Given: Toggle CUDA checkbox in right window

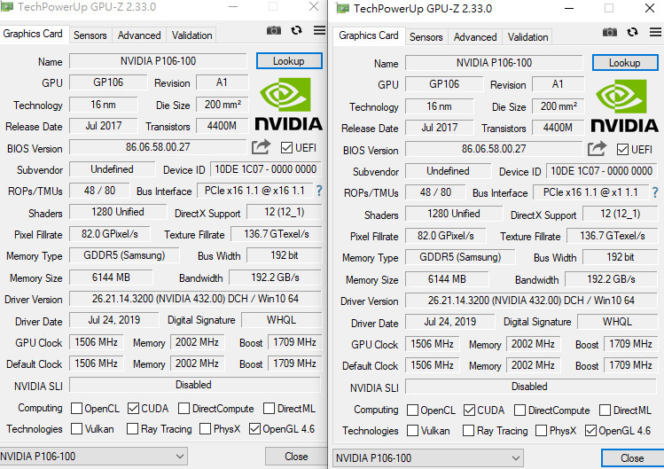Looking at the screenshot, I should pos(469,410).
